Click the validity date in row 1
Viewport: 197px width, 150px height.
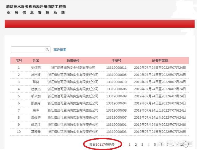tap(160, 68)
